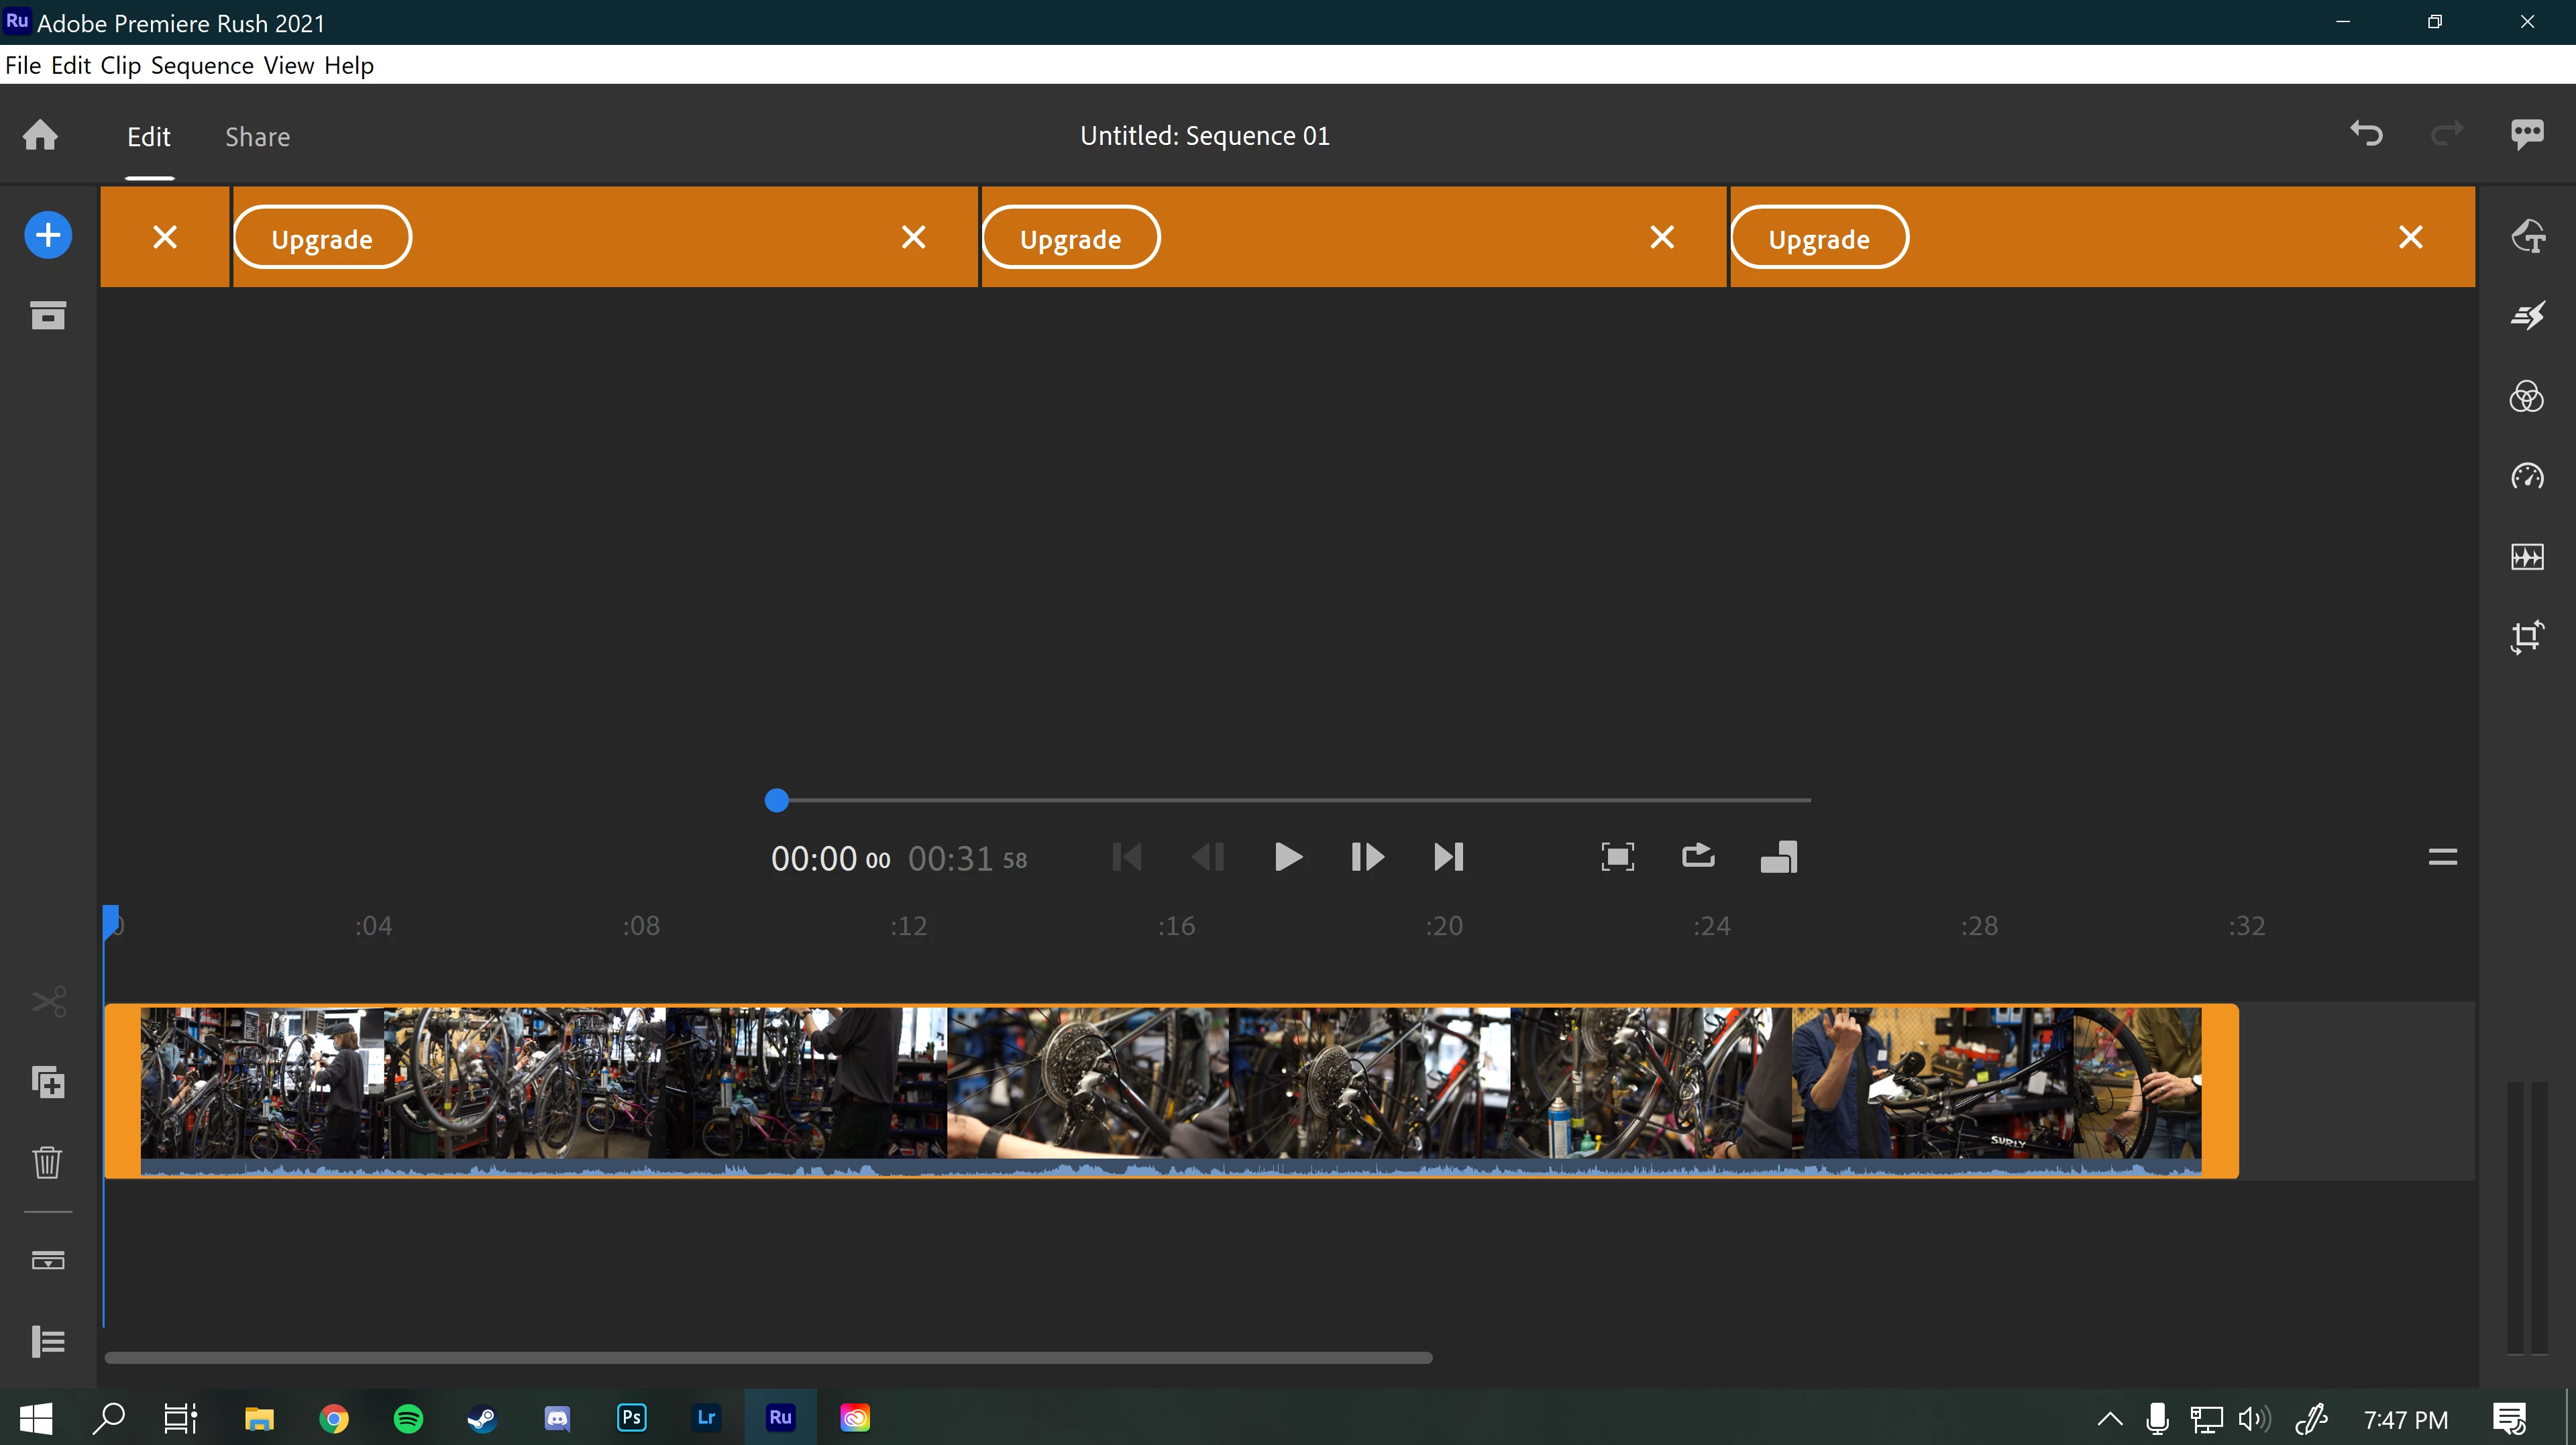
Task: Open the Sequence menu
Action: pyautogui.click(x=202, y=66)
